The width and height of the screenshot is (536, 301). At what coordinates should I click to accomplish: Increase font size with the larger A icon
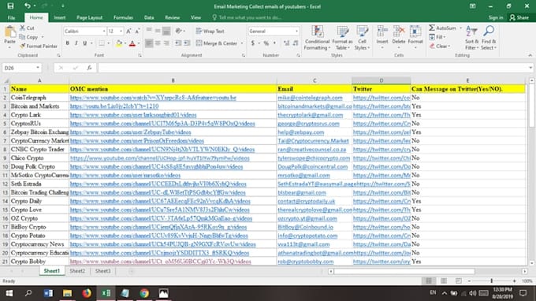[x=128, y=31]
